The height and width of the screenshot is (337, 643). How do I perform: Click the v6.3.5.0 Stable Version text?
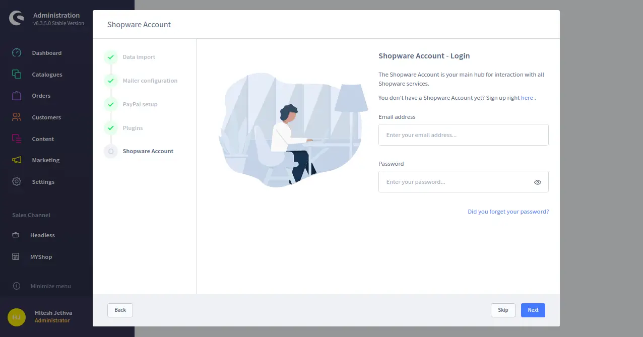58,23
